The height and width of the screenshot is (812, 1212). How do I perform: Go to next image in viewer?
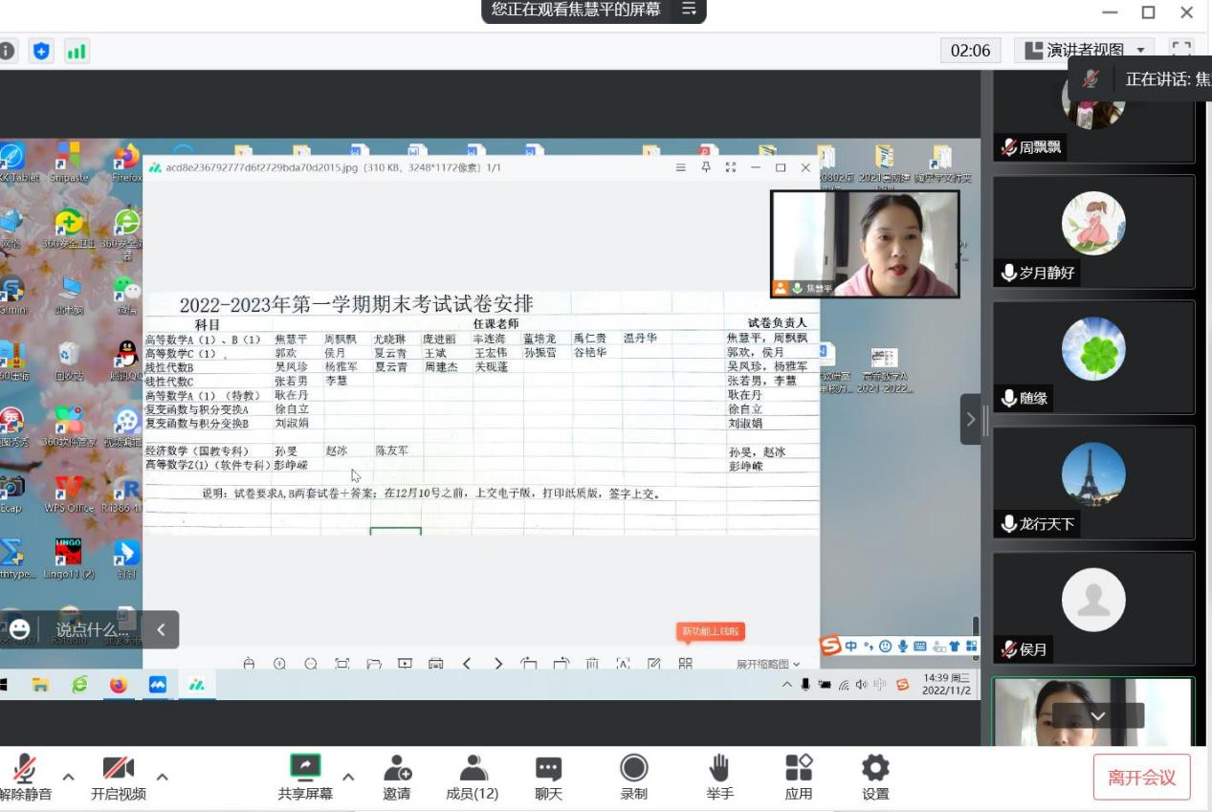tap(498, 663)
